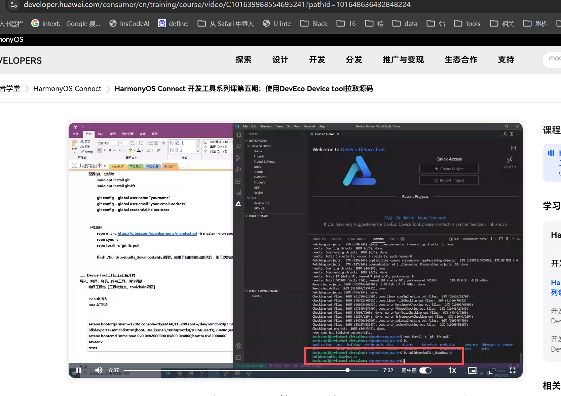The width and height of the screenshot is (561, 396).
Task: Open VS Code Accounts icon
Action: click(238, 346)
